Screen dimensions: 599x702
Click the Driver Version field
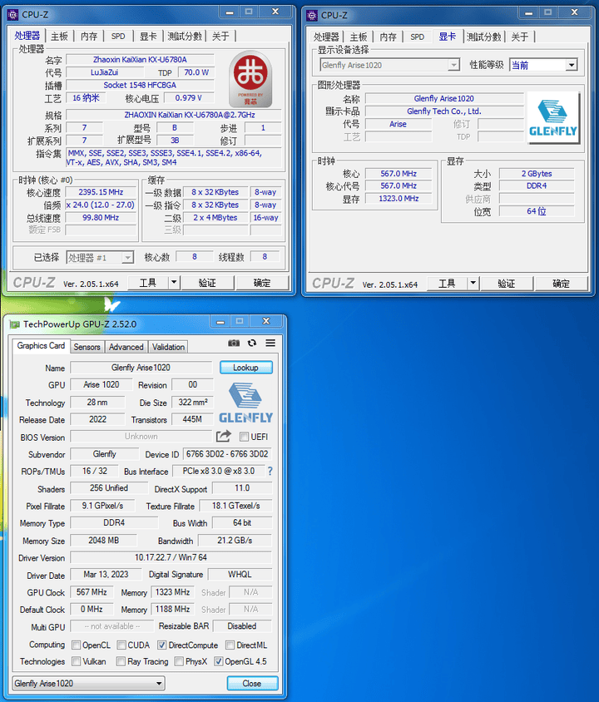171,558
